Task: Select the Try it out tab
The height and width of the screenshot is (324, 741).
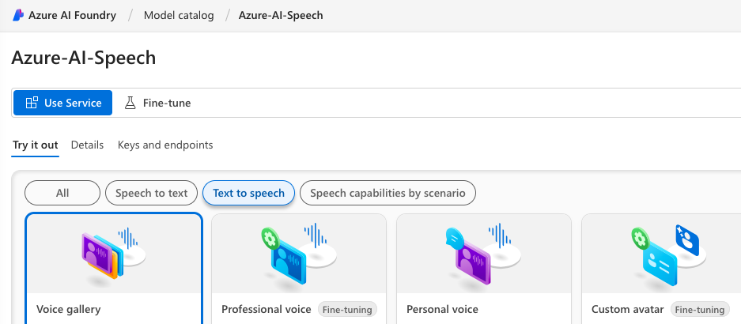Action: [x=35, y=145]
